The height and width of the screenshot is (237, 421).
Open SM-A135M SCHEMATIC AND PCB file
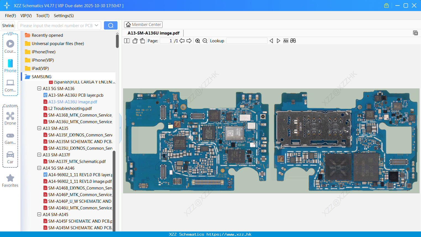[x=80, y=141]
